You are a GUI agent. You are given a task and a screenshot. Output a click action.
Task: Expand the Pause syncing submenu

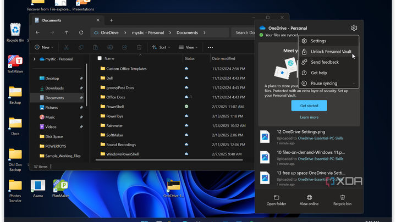click(x=354, y=84)
